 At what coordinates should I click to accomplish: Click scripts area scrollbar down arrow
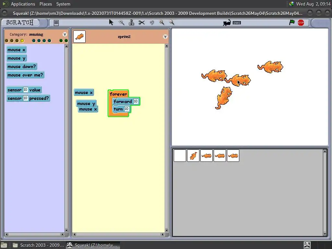pos(167,231)
